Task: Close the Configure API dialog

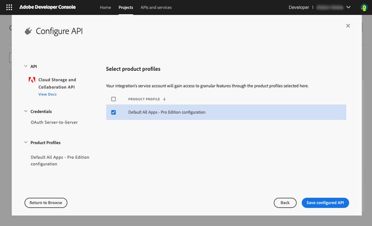Action: coord(348,26)
